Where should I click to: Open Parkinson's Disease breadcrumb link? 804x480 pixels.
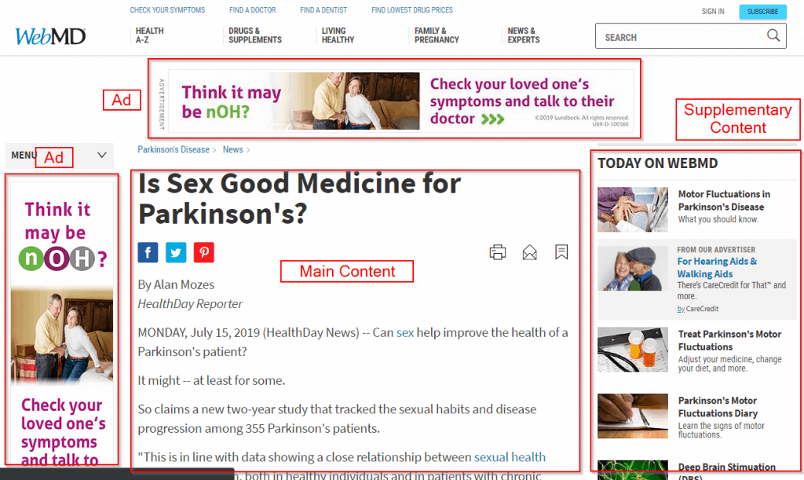point(174,150)
